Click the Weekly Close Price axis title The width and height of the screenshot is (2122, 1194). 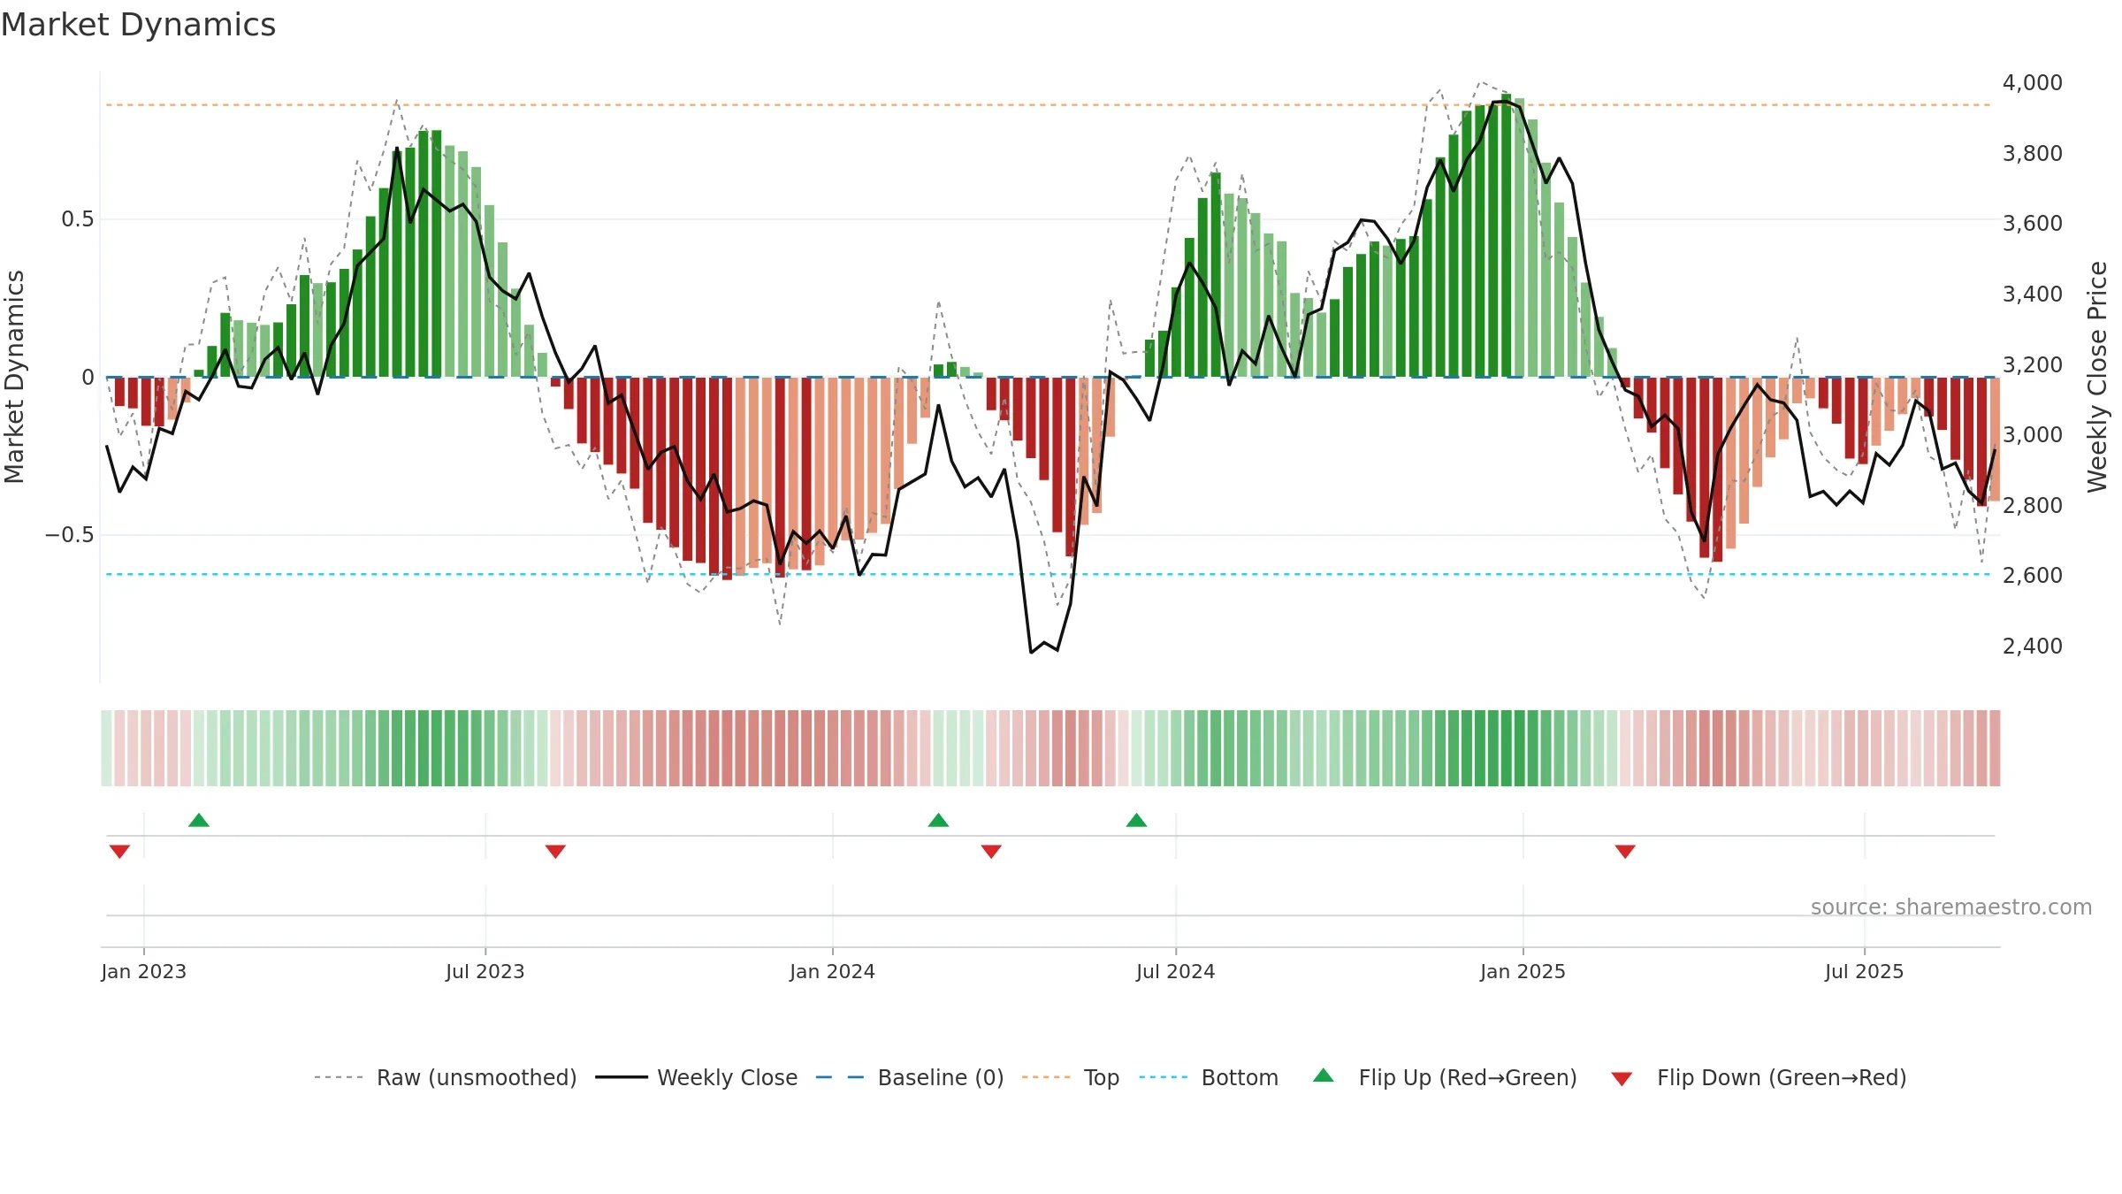pos(2097,377)
